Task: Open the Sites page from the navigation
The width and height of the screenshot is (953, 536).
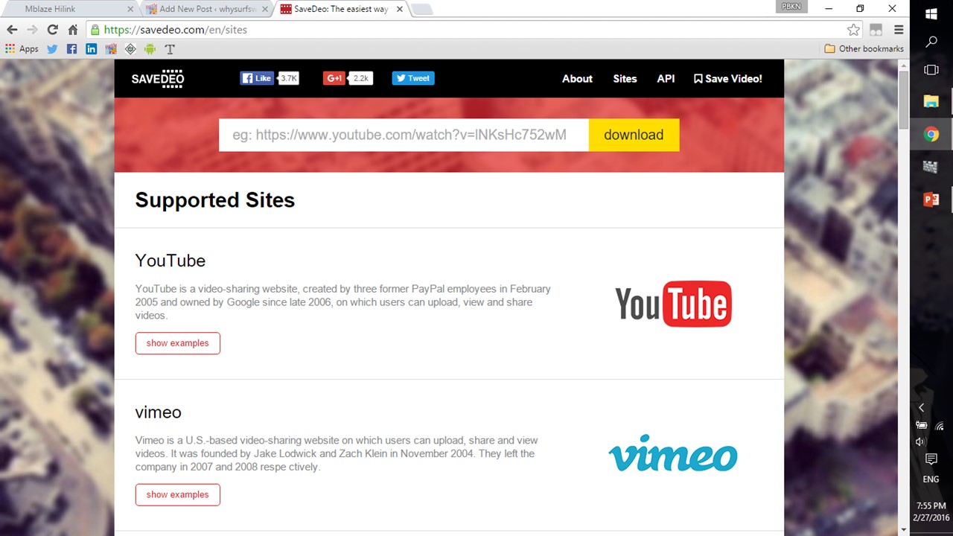Action: [x=625, y=79]
